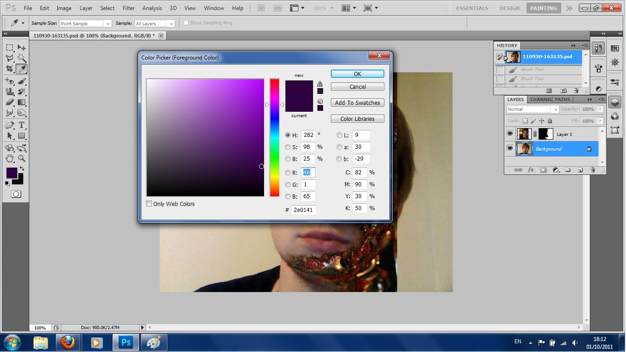
Task: Select the Rectangle shape tool
Action: (x=22, y=135)
